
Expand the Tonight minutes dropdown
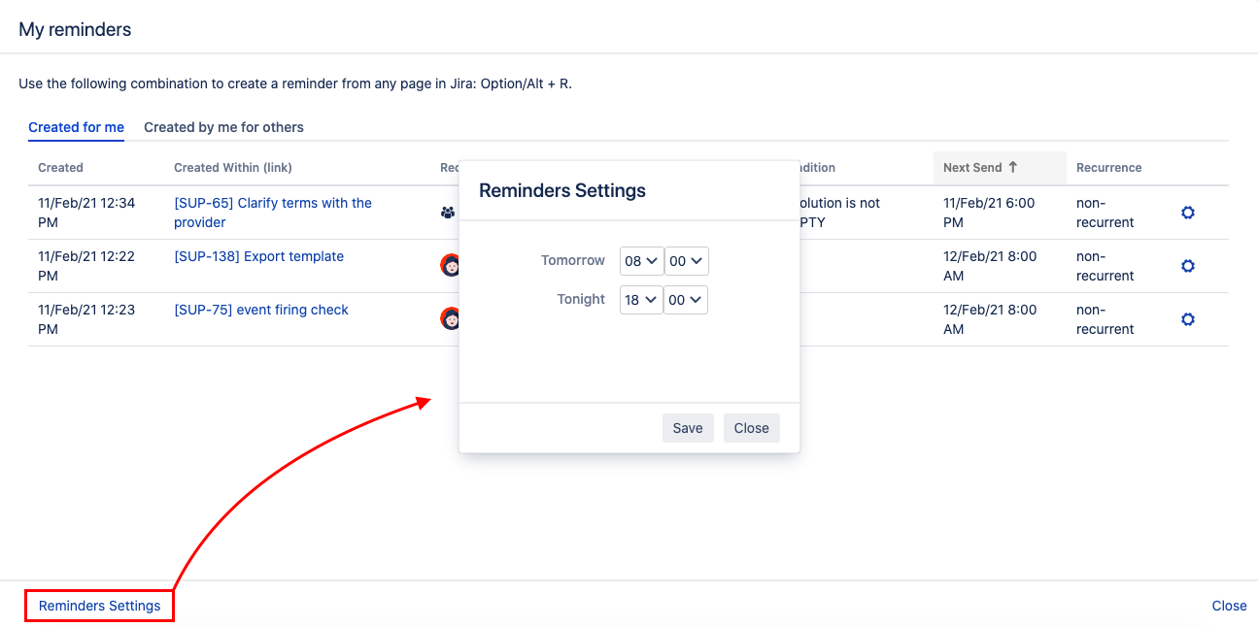[x=686, y=300]
